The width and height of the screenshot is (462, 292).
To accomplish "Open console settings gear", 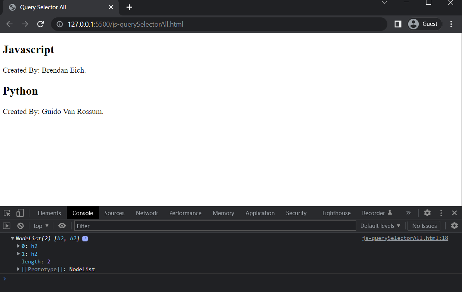I will (454, 226).
